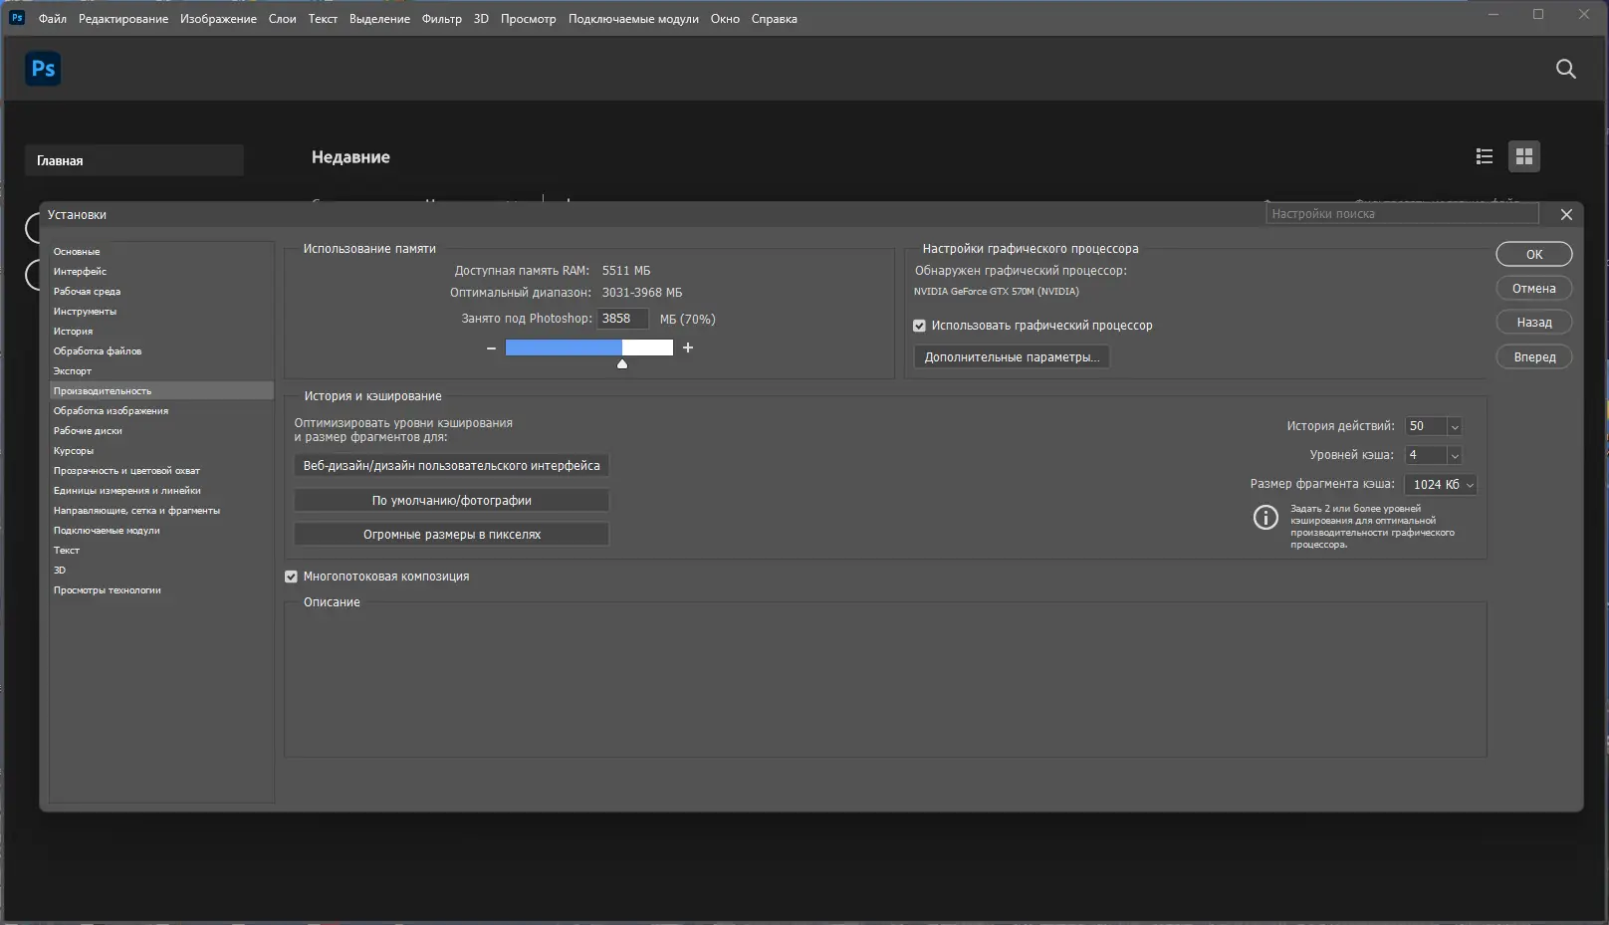Select the По умолчанию/фотографии preset
The height and width of the screenshot is (925, 1609).
click(x=450, y=500)
